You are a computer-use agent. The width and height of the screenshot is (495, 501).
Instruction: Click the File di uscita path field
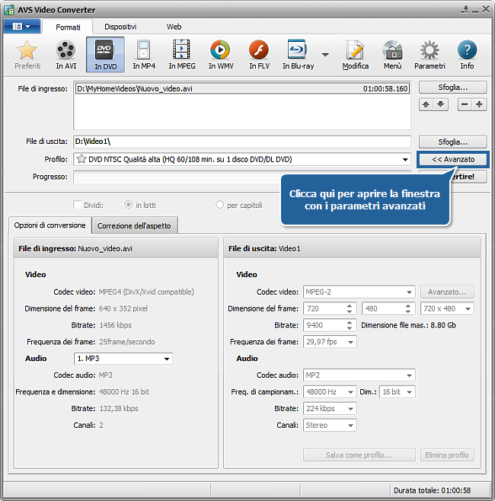tap(241, 142)
